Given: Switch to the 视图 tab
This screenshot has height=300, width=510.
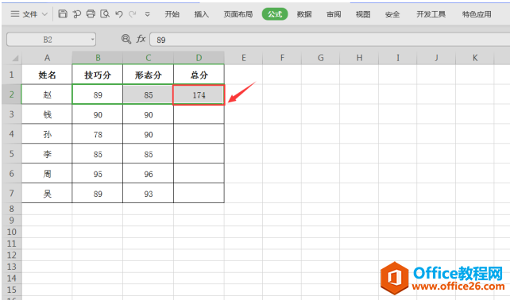Looking at the screenshot, I should 363,14.
